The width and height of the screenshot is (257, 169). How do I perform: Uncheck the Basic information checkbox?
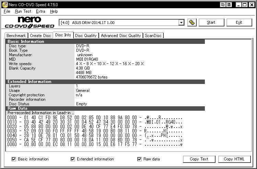click(14, 159)
